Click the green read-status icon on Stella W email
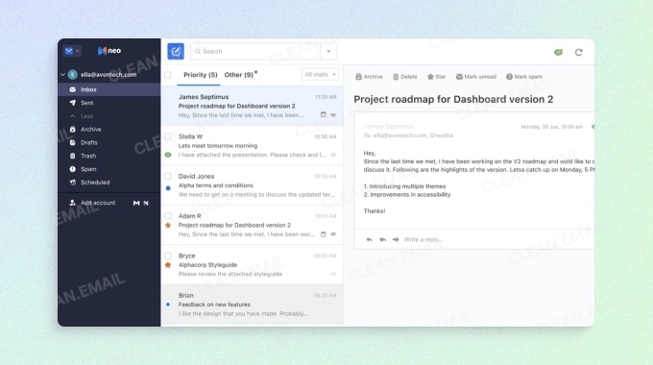 pos(168,155)
